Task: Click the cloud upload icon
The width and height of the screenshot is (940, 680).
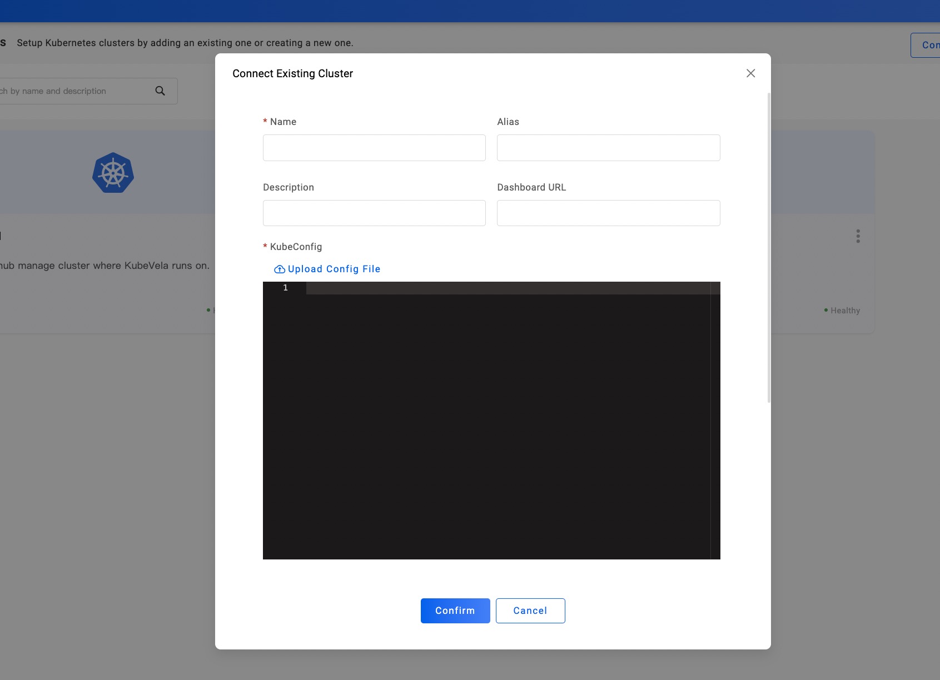Action: [280, 269]
